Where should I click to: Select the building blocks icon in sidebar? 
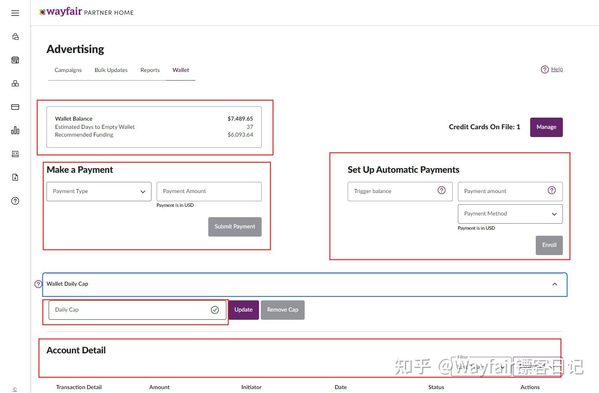click(15, 83)
